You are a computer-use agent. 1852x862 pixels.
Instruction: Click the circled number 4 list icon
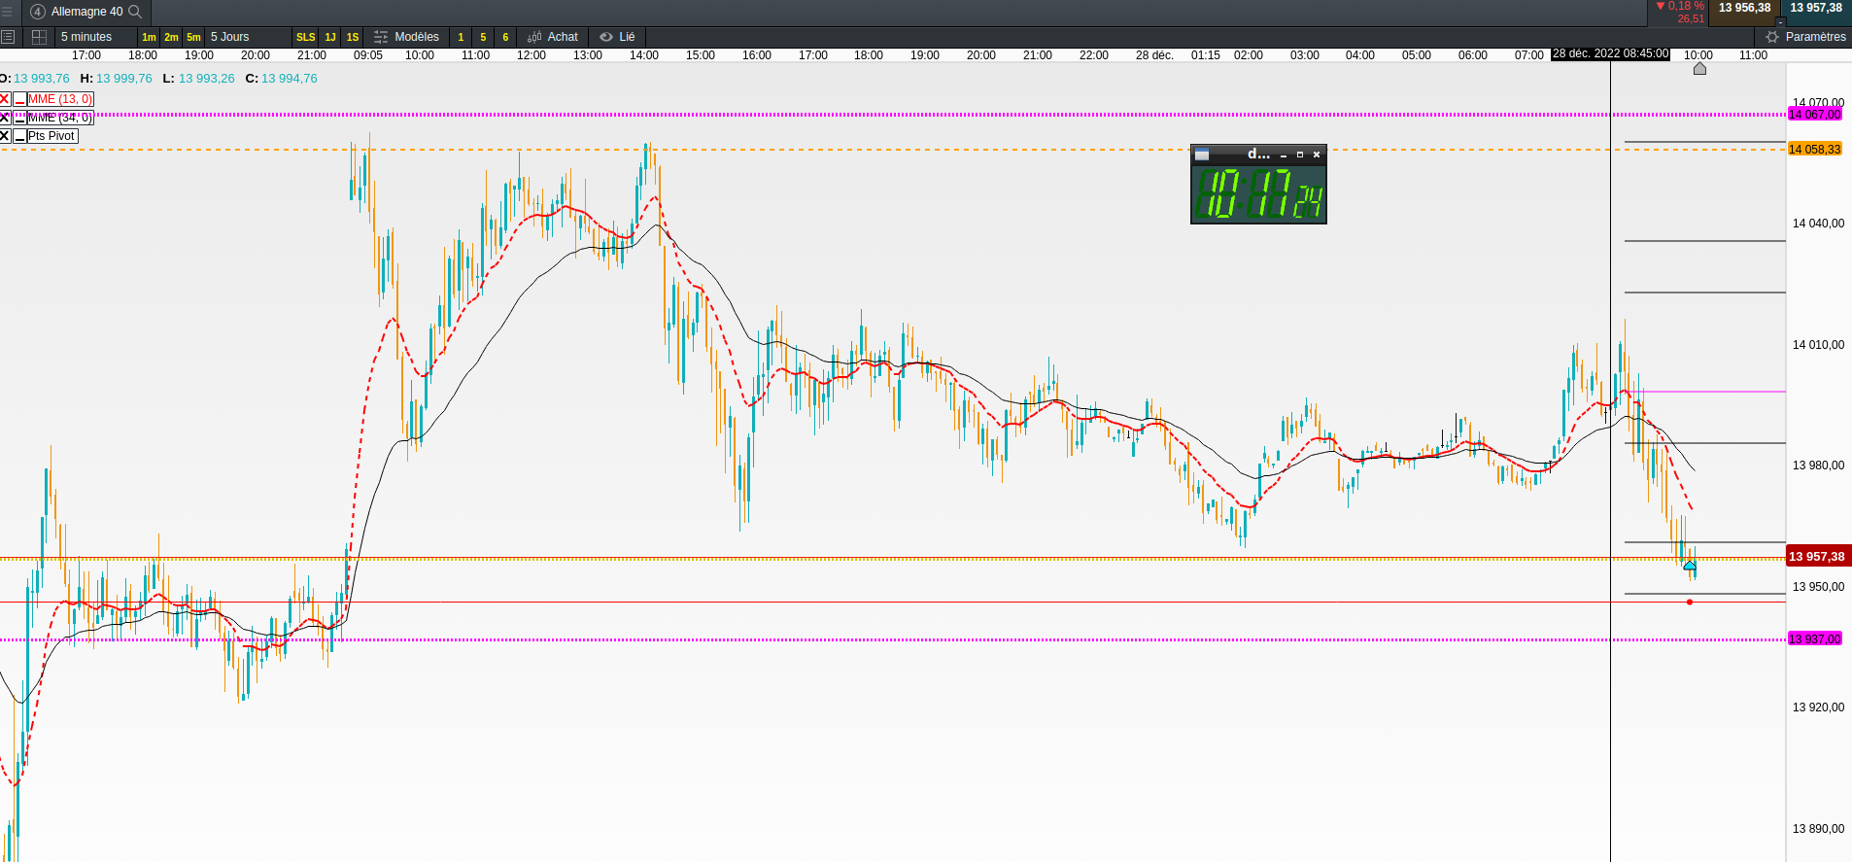38,12
